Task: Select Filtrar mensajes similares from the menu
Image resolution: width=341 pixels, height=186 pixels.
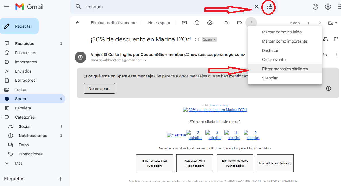Action: tap(285, 69)
